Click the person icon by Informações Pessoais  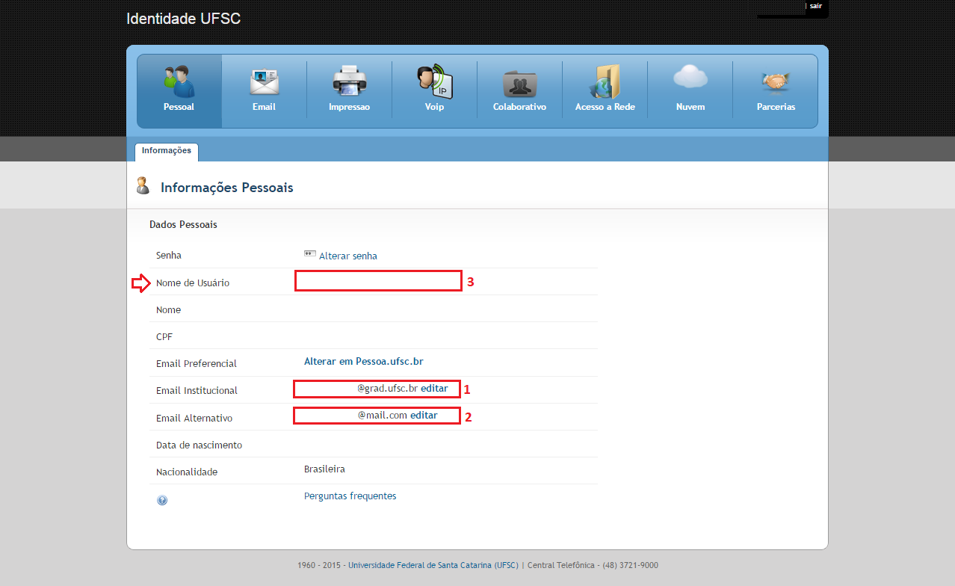[x=142, y=186]
